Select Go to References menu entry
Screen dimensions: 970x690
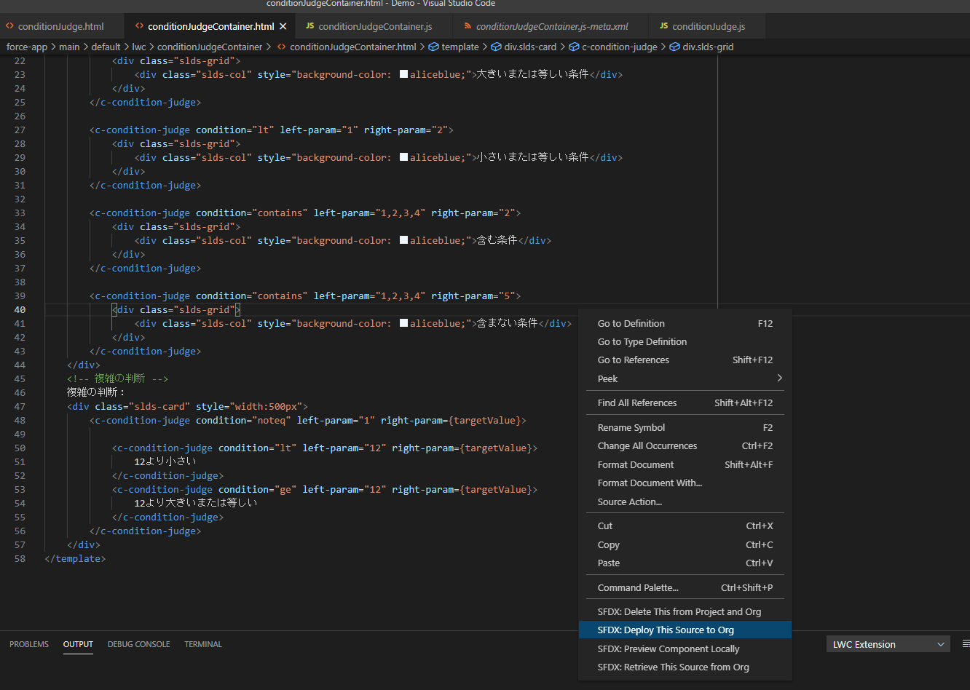[685, 360]
